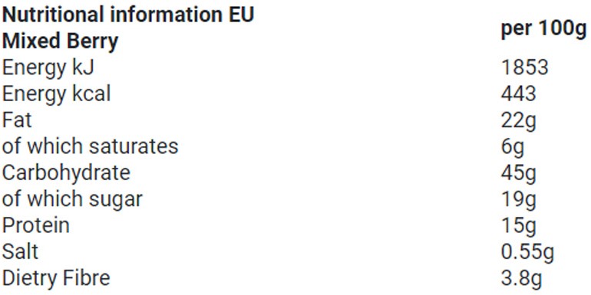The width and height of the screenshot is (591, 295).
Task: Click the 3.8g Dietry Fibre value
Action: point(521,279)
